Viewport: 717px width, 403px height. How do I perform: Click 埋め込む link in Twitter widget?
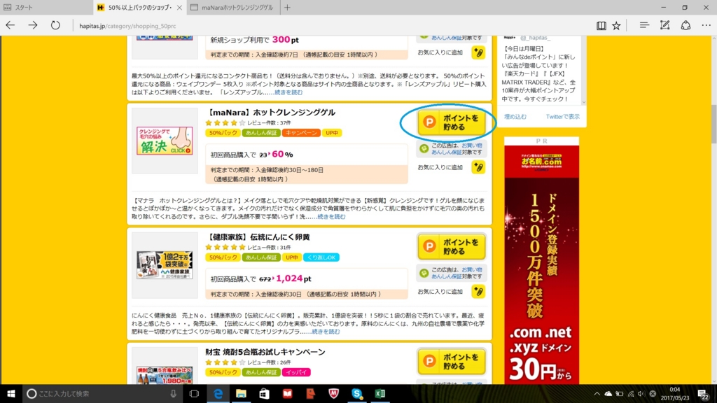515,117
